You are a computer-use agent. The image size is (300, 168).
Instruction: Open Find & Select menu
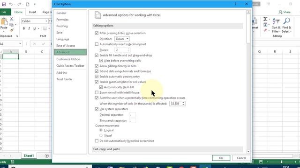tap(286, 25)
